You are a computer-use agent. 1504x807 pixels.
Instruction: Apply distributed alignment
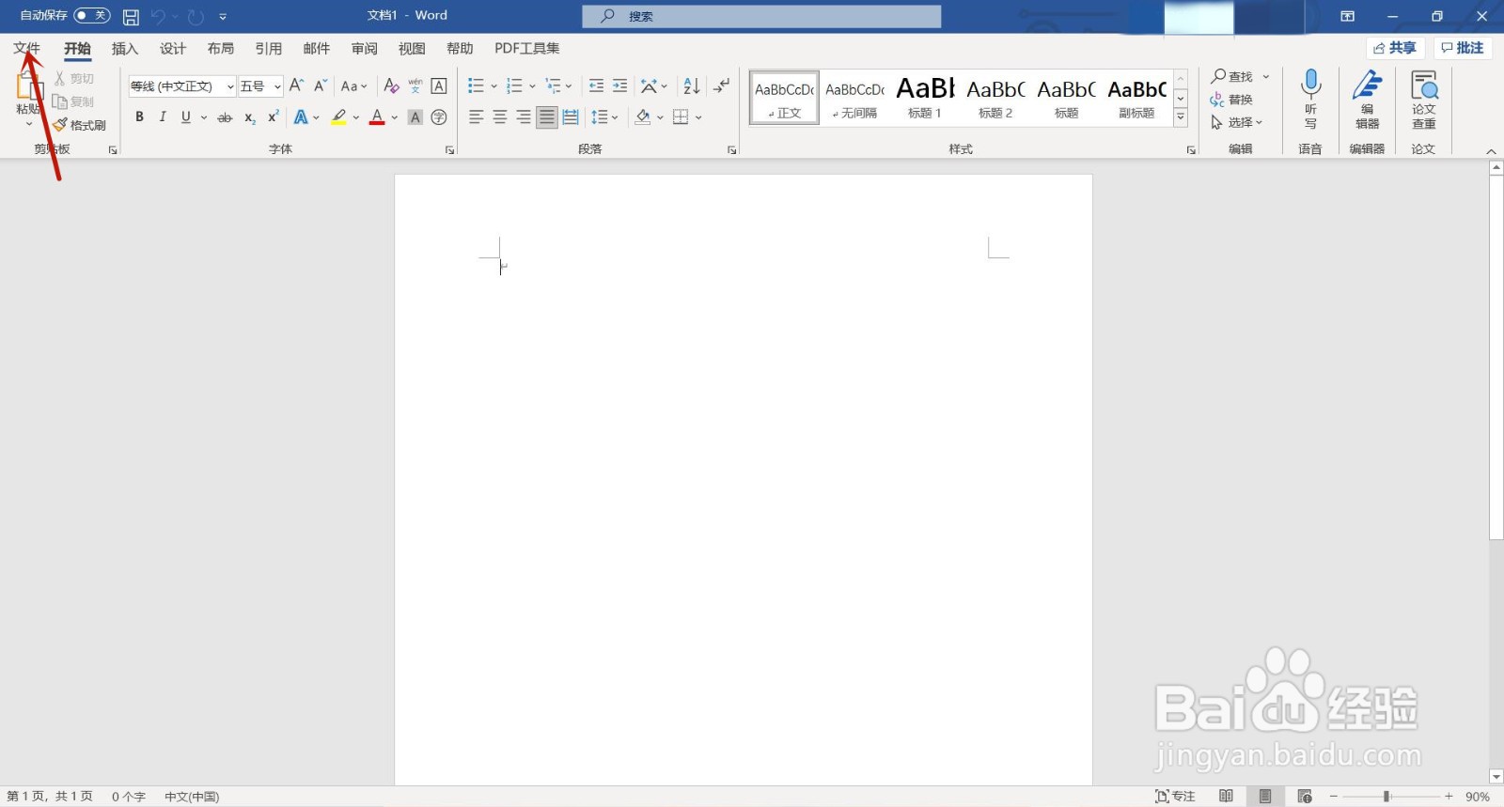click(571, 117)
